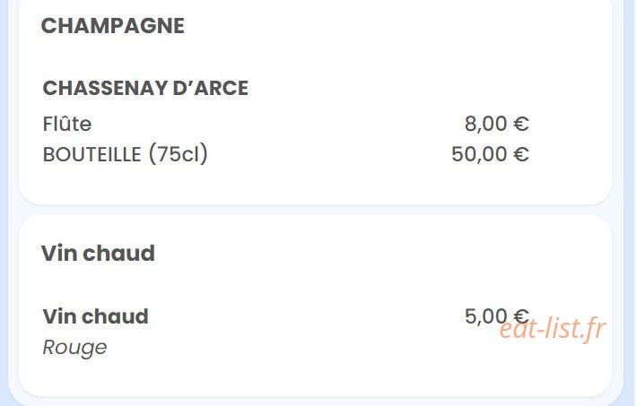Select the CHASSENAY D'ARCE item title
Image resolution: width=637 pixels, height=406 pixels.
tap(145, 88)
